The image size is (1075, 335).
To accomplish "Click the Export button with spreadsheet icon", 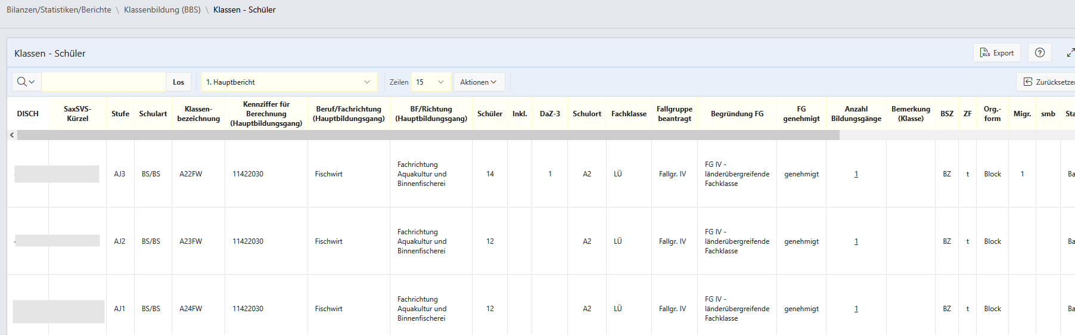I will (997, 53).
